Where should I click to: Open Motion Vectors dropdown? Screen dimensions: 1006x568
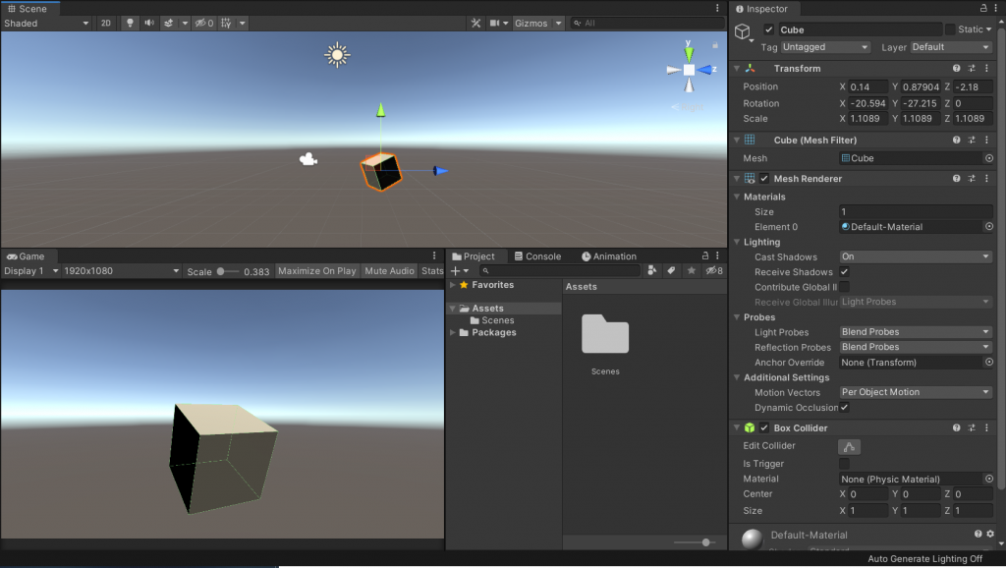pyautogui.click(x=916, y=392)
